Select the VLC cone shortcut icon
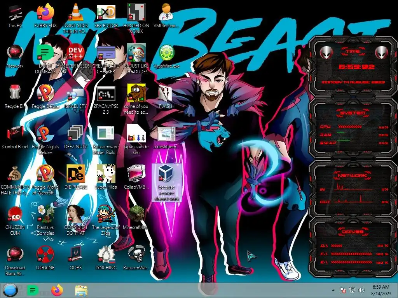The width and height of the screenshot is (398, 298). click(x=75, y=12)
